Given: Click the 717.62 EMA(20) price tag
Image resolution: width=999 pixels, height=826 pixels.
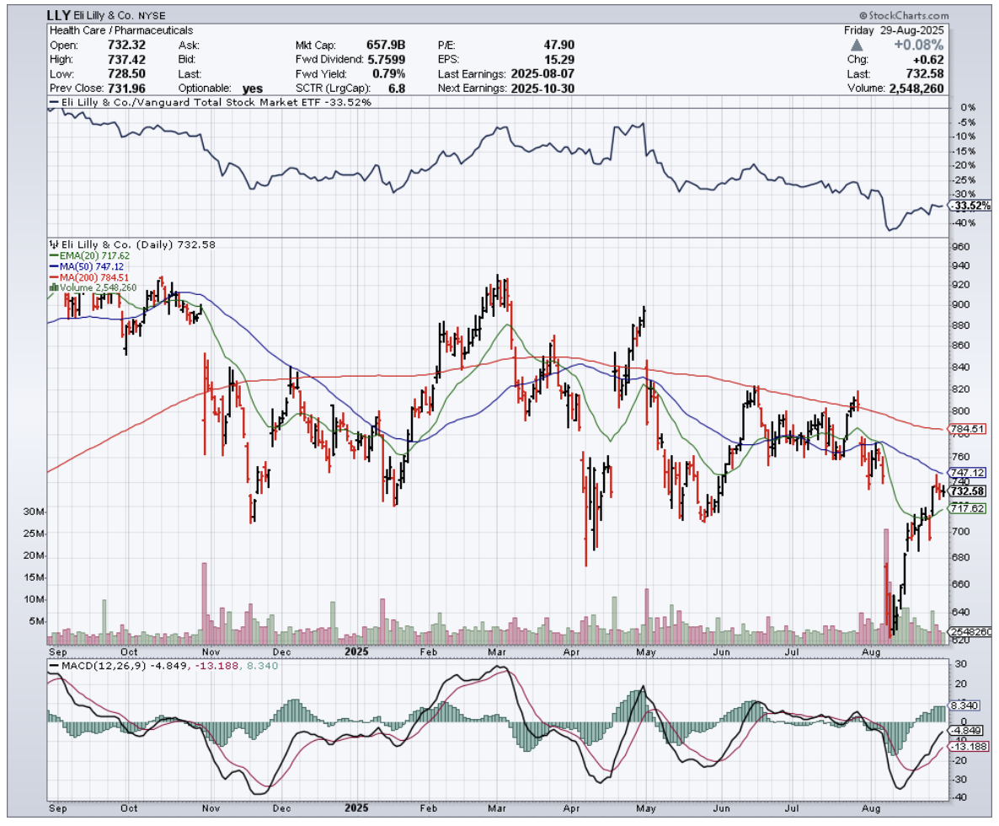Looking at the screenshot, I should [967, 508].
